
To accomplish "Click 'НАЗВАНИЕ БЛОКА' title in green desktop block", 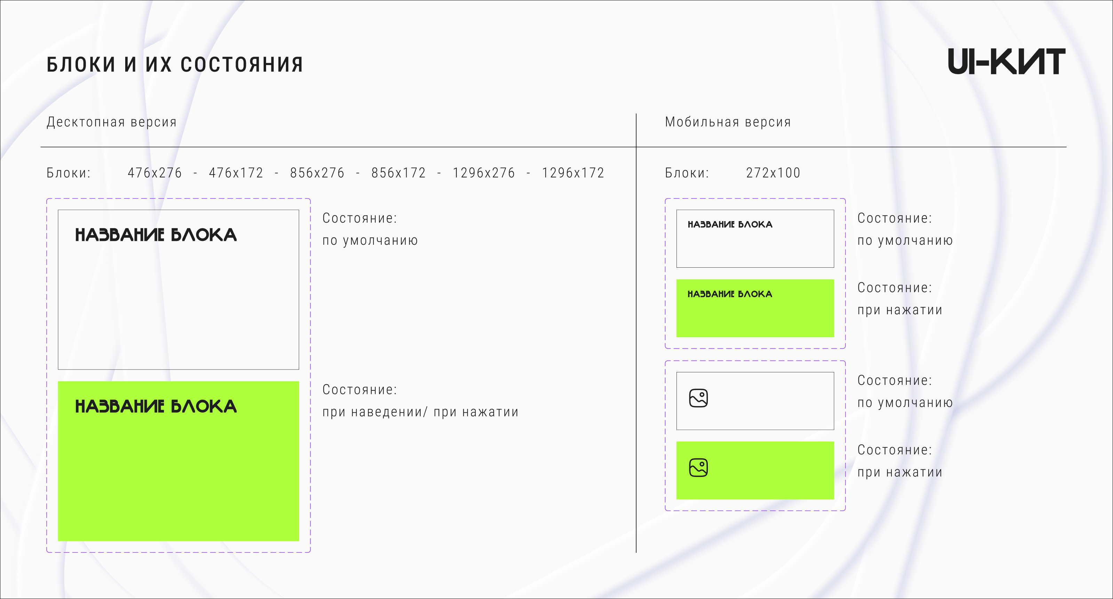I will coord(155,406).
